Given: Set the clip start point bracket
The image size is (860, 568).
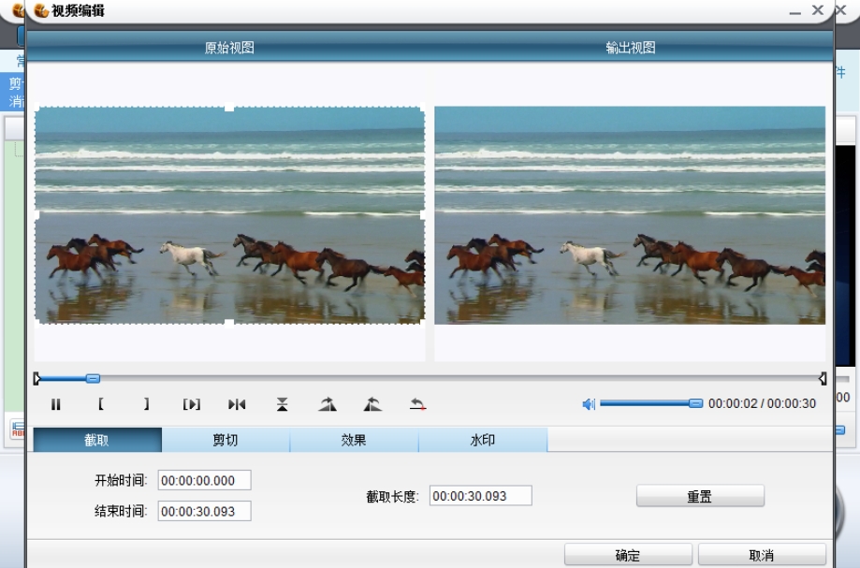Looking at the screenshot, I should pyautogui.click(x=101, y=404).
